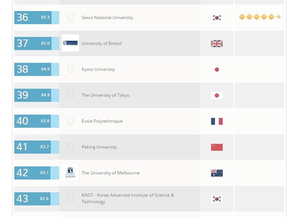This screenshot has width=296, height=217.
Task: Open the Seoul National University link
Action: (x=107, y=18)
